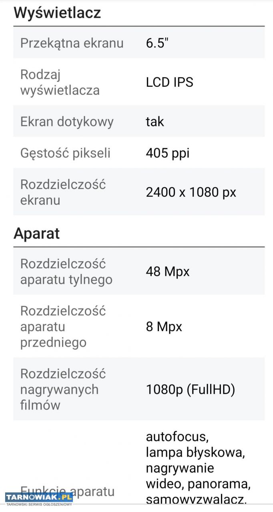Select the 48 Mpx value

click(x=168, y=272)
